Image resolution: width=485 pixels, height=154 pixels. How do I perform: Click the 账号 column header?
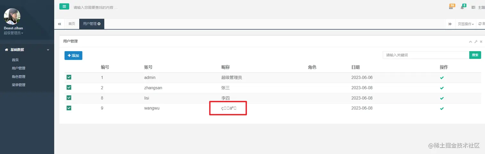pos(148,67)
